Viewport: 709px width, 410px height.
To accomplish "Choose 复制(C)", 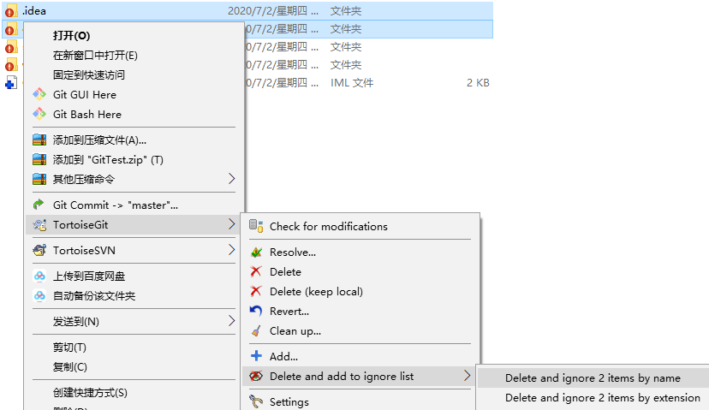I will (x=69, y=366).
